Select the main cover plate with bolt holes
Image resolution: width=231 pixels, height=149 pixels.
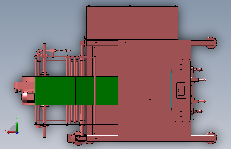[x=155, y=90]
